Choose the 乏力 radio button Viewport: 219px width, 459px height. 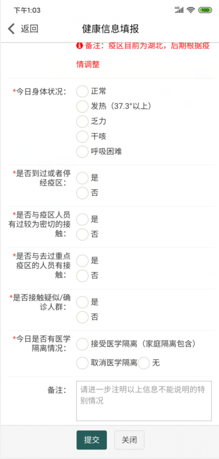82,121
